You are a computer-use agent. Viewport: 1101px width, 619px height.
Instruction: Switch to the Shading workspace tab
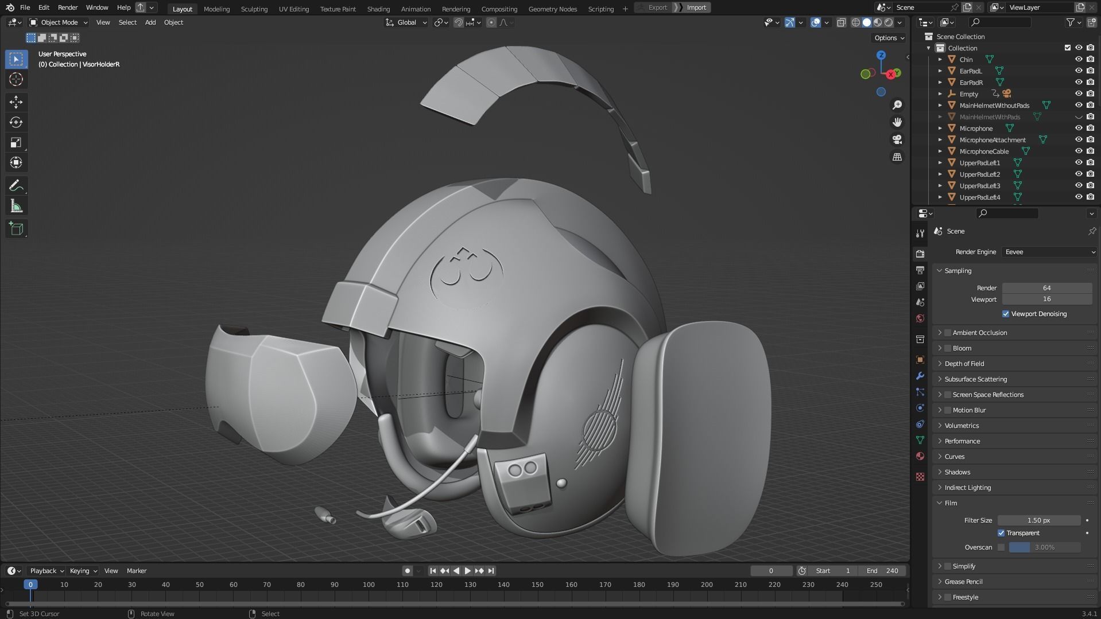click(x=378, y=9)
